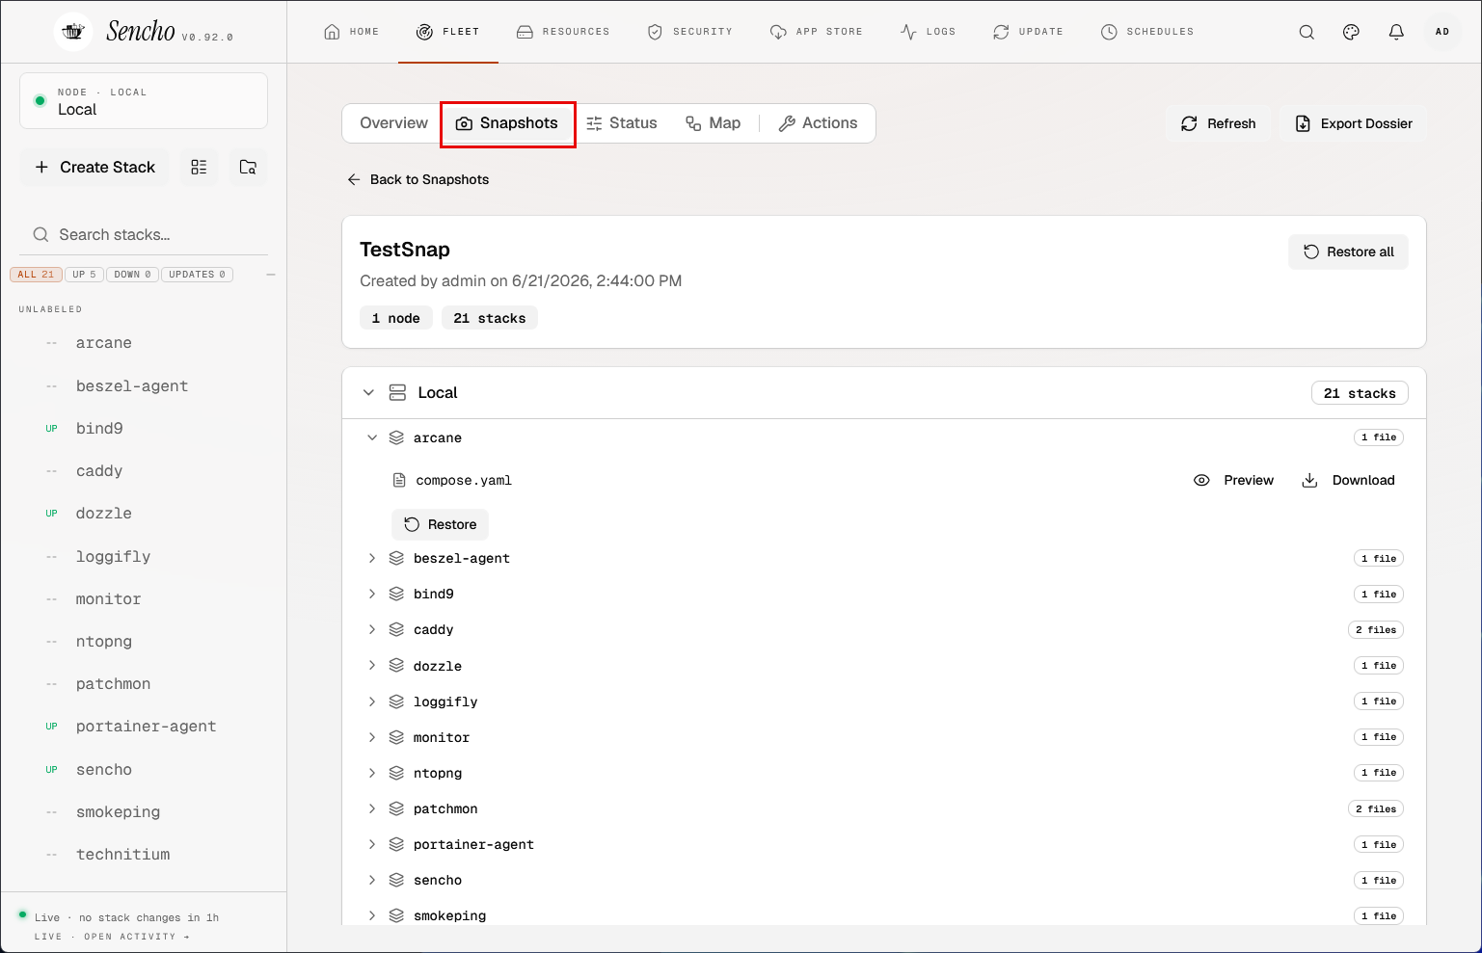Viewport: 1482px width, 953px height.
Task: Open the Update nav item
Action: (x=1028, y=32)
